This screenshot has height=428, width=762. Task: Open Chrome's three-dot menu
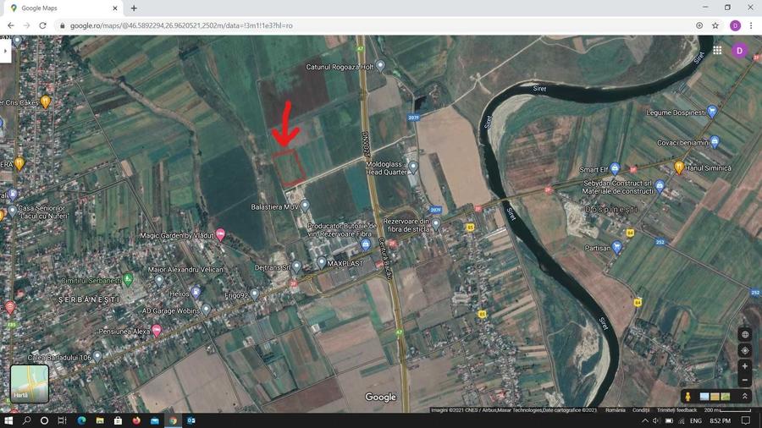[751, 25]
